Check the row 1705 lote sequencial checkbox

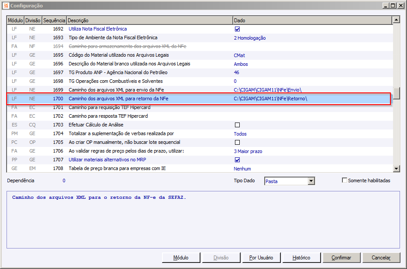point(237,142)
